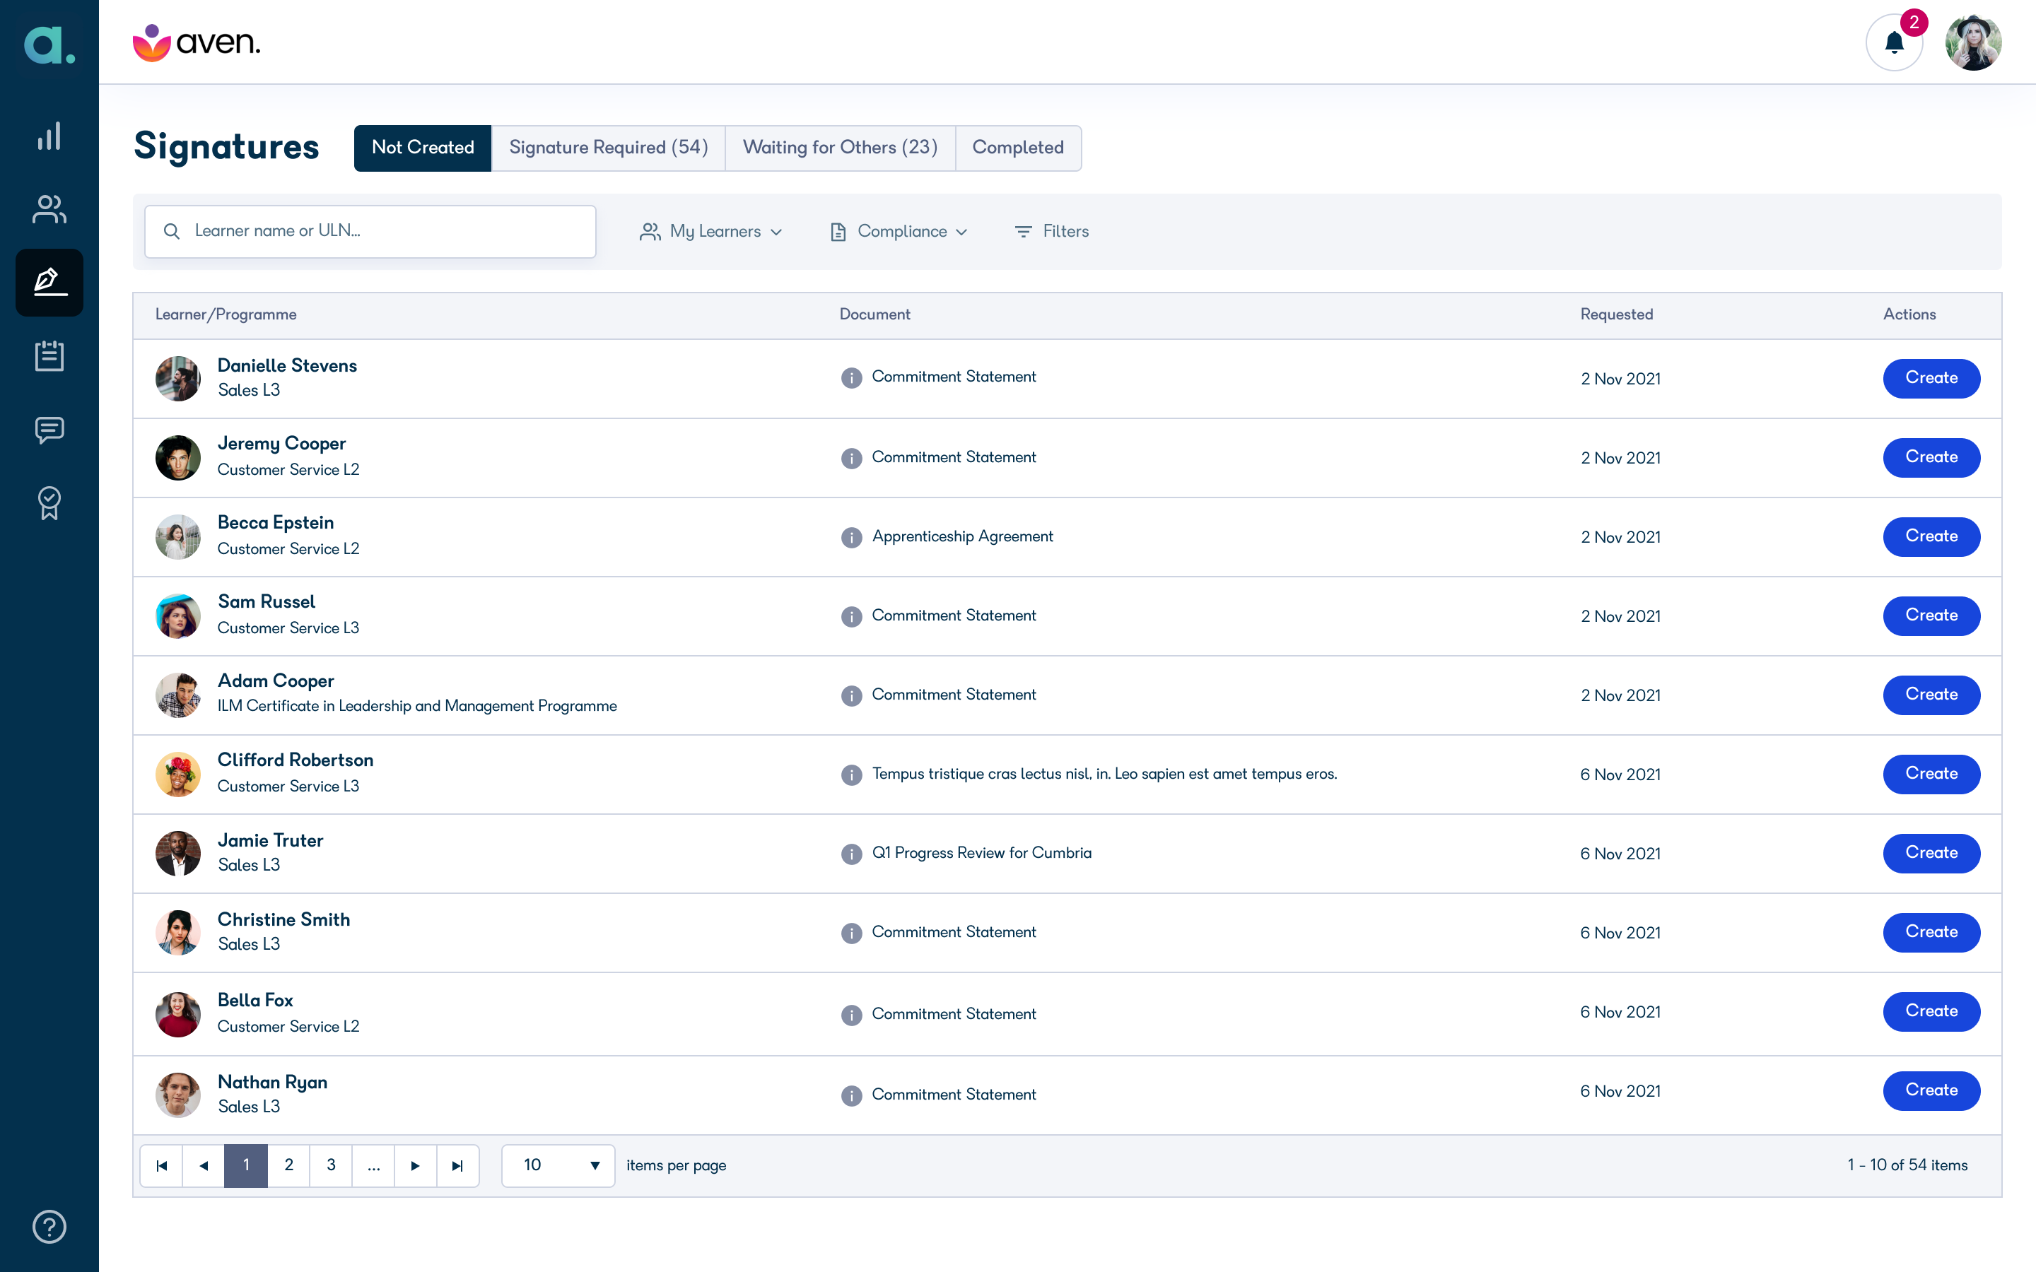Click Nathan Ryan's avatar photo
The width and height of the screenshot is (2036, 1272).
pyautogui.click(x=177, y=1095)
